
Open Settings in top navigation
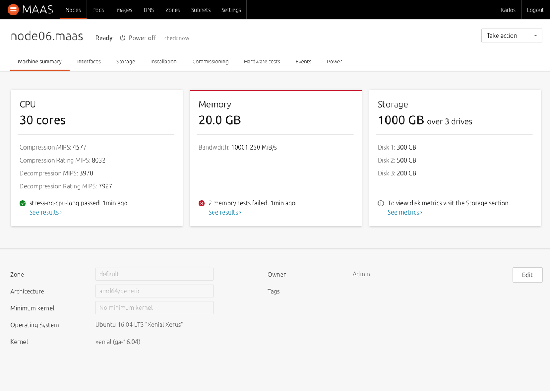tap(231, 10)
